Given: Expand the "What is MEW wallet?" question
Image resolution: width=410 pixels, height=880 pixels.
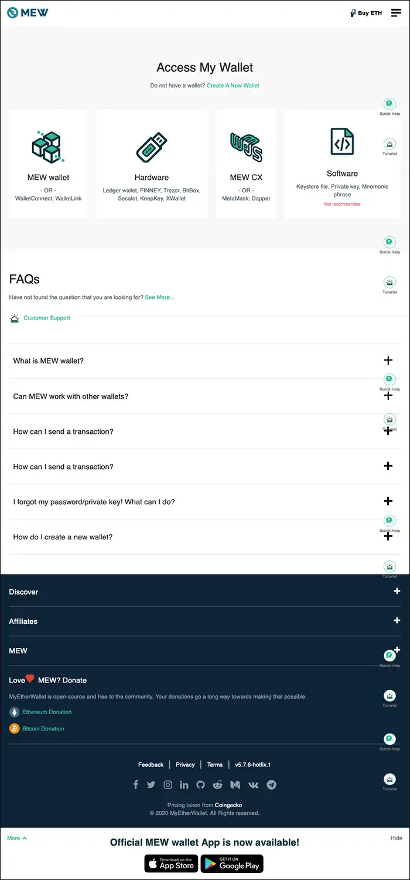Looking at the screenshot, I should coord(205,361).
